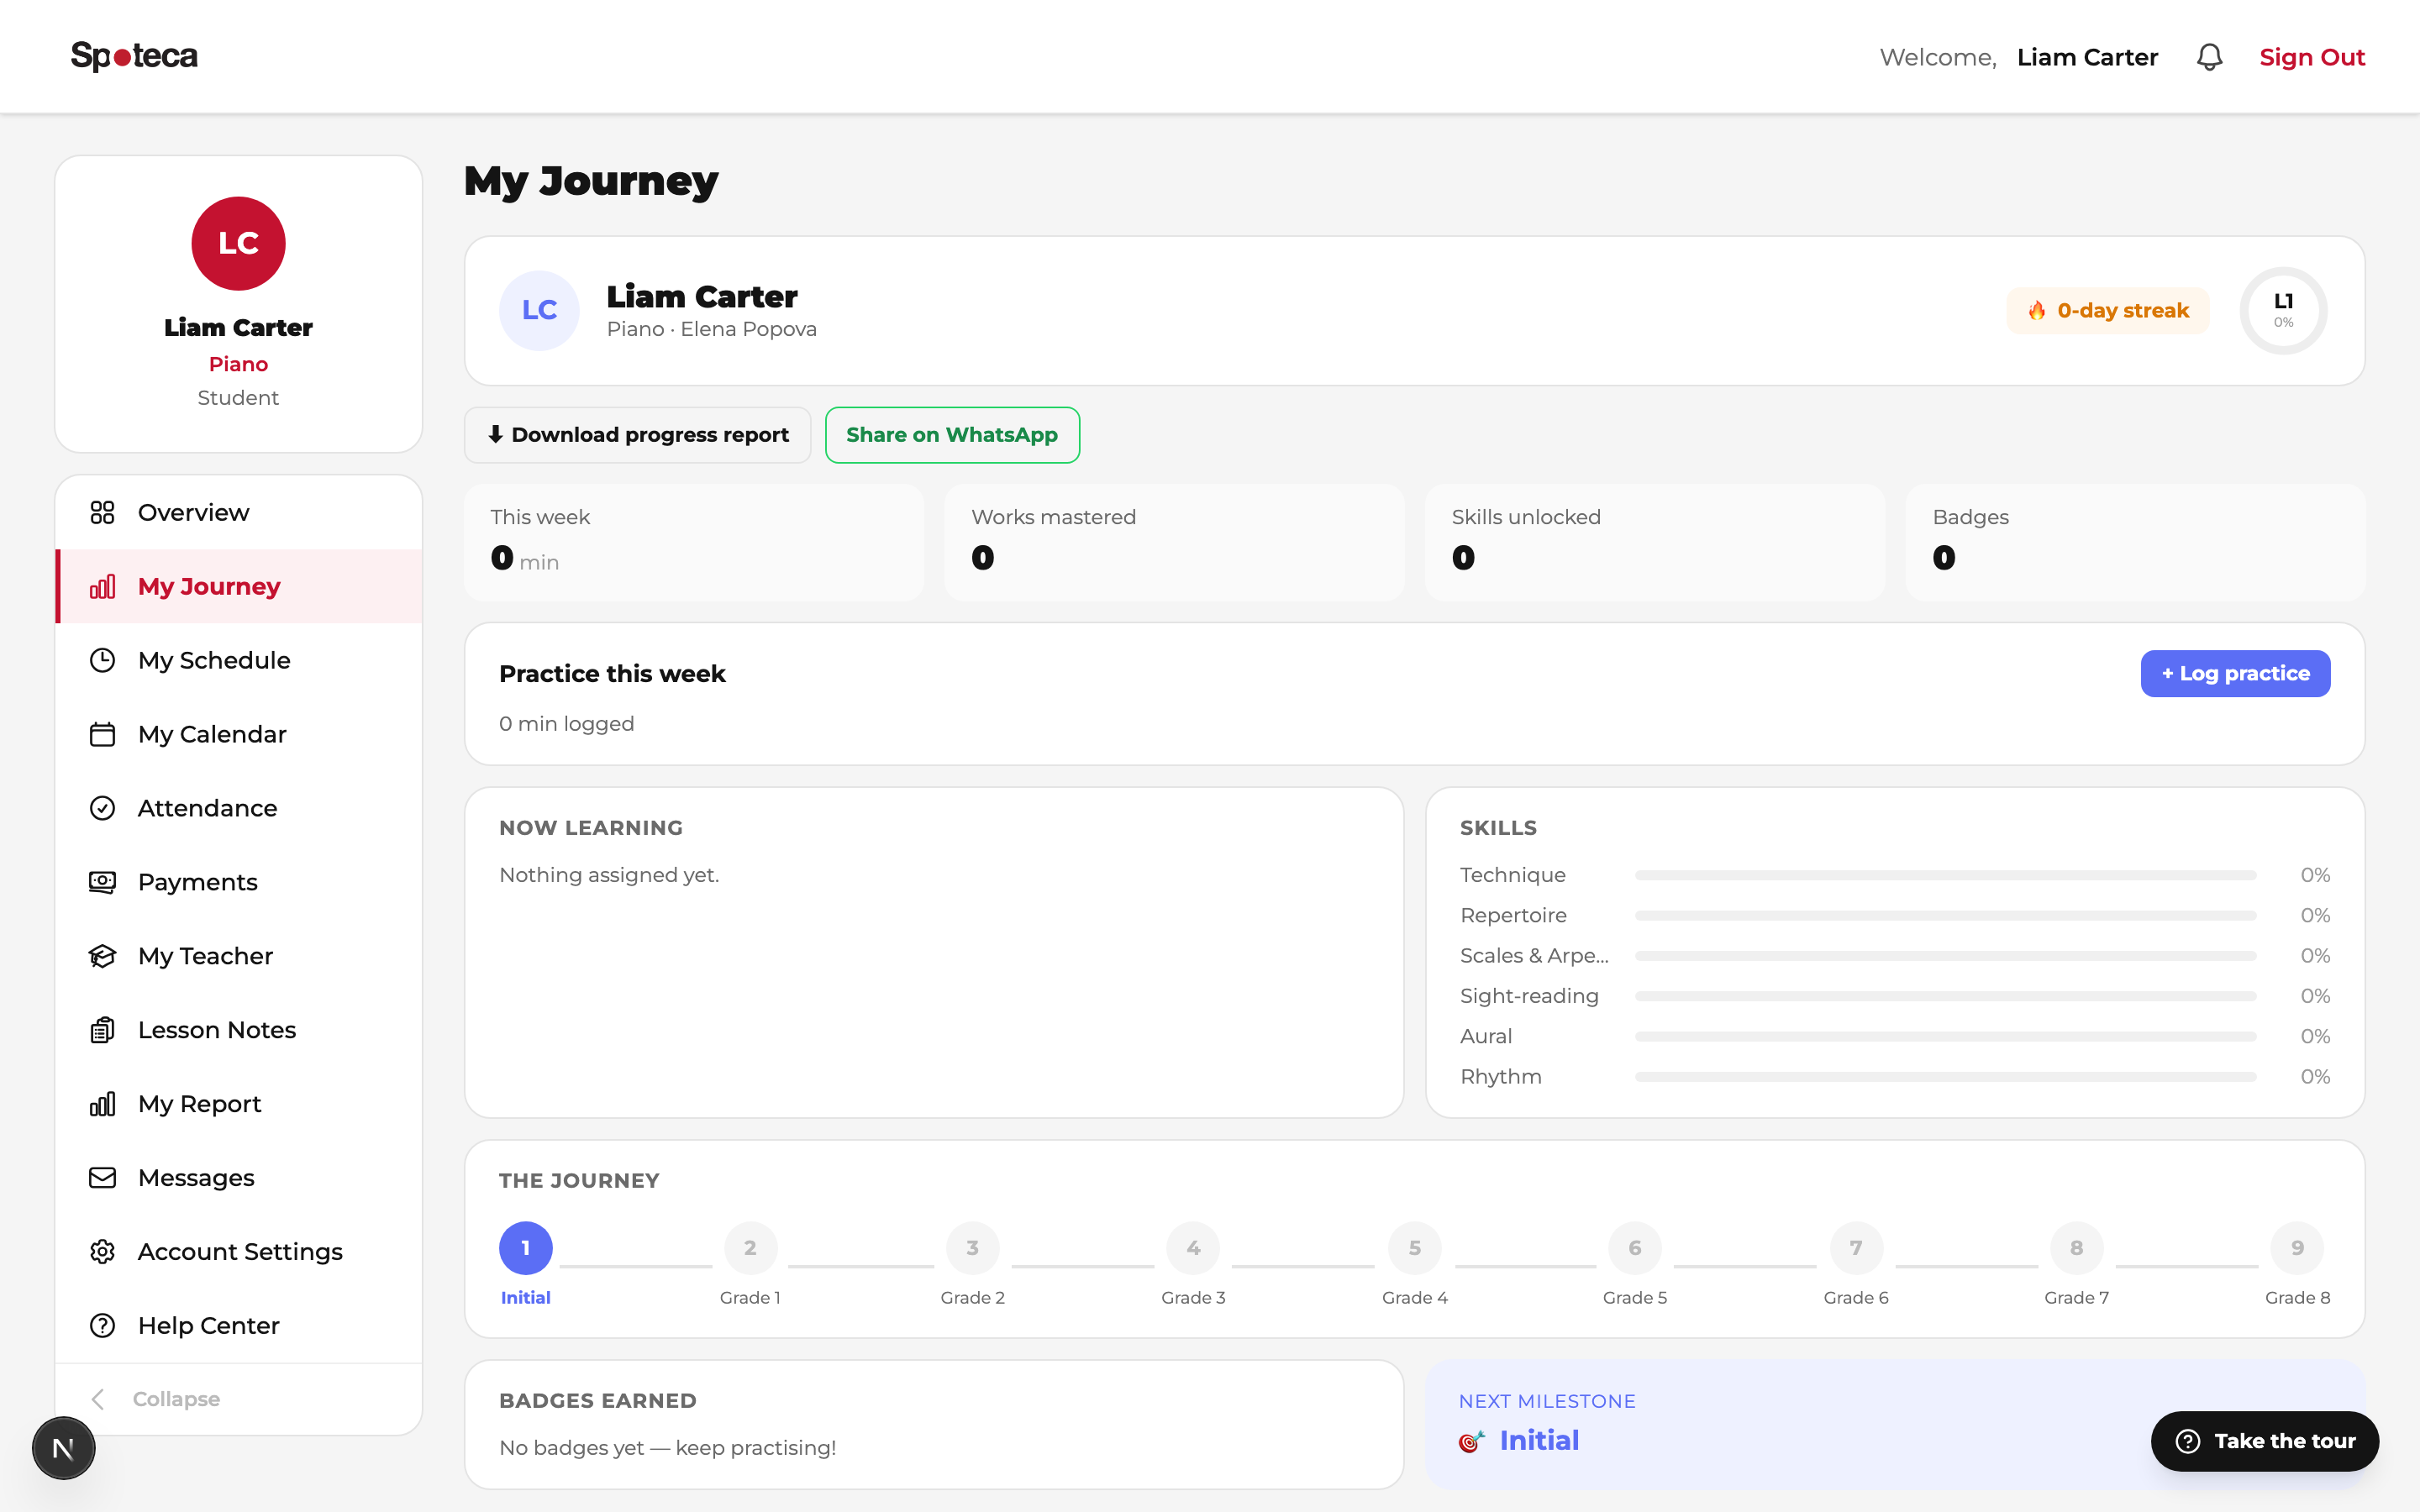Screen dimensions: 2420x1512
Task: Click the Help Center question mark icon
Action: point(102,1326)
